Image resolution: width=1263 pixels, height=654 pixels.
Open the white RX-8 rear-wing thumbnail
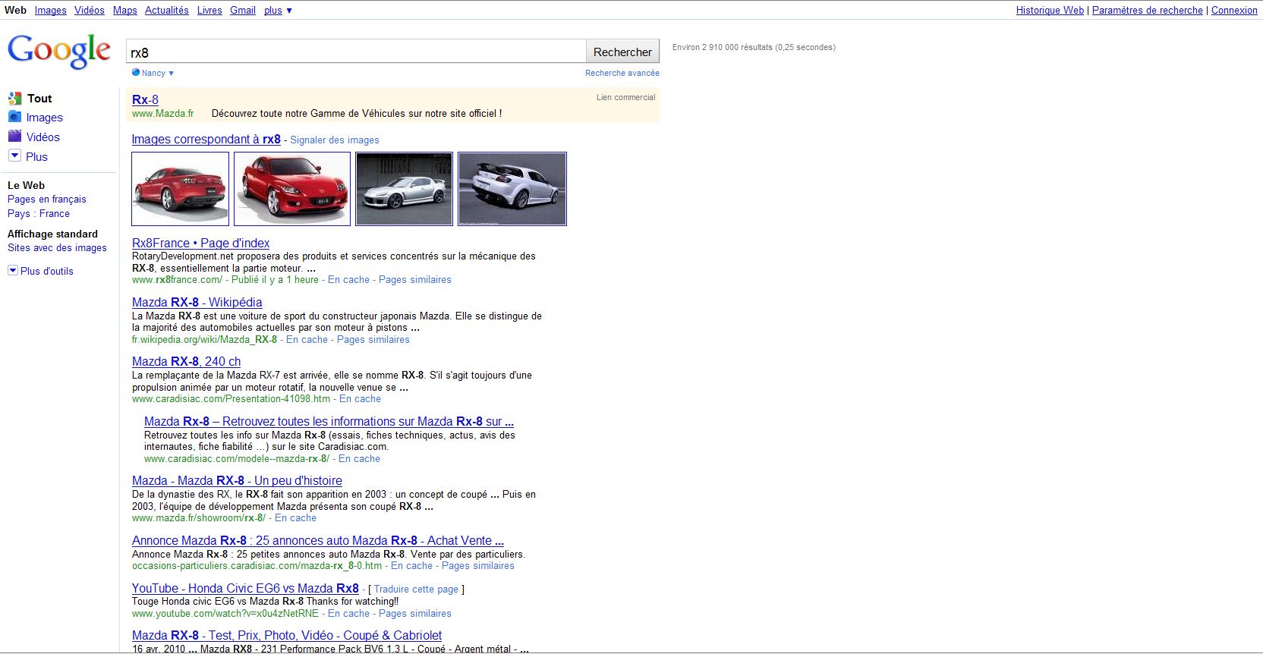point(512,189)
